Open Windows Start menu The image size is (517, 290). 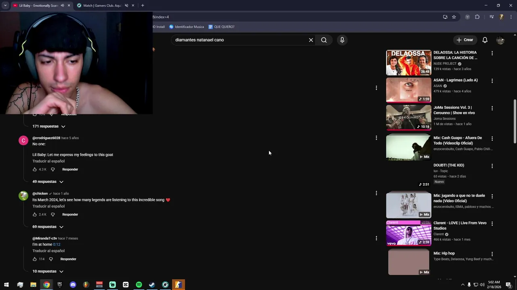point(6,285)
